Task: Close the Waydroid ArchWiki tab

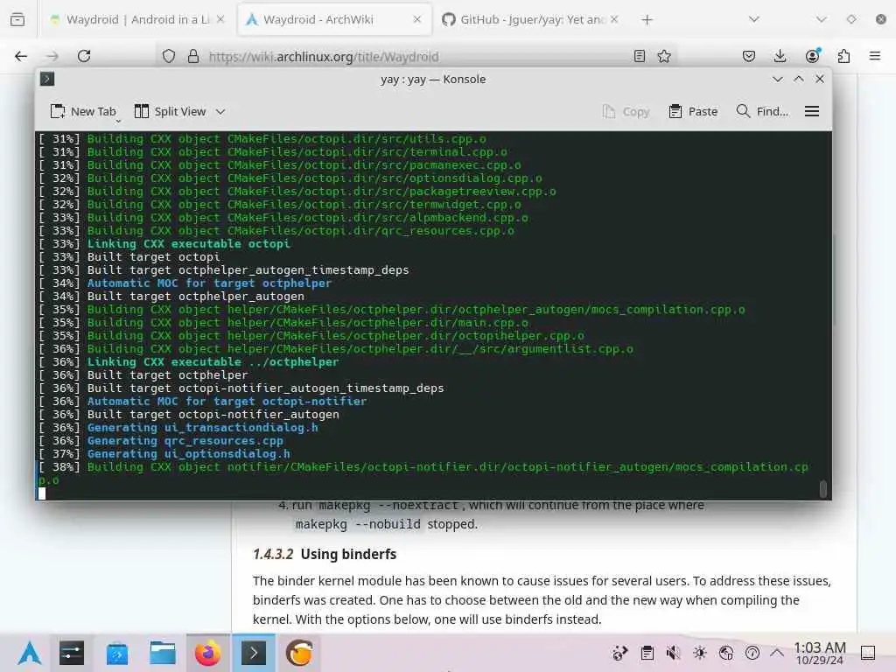Action: (417, 19)
